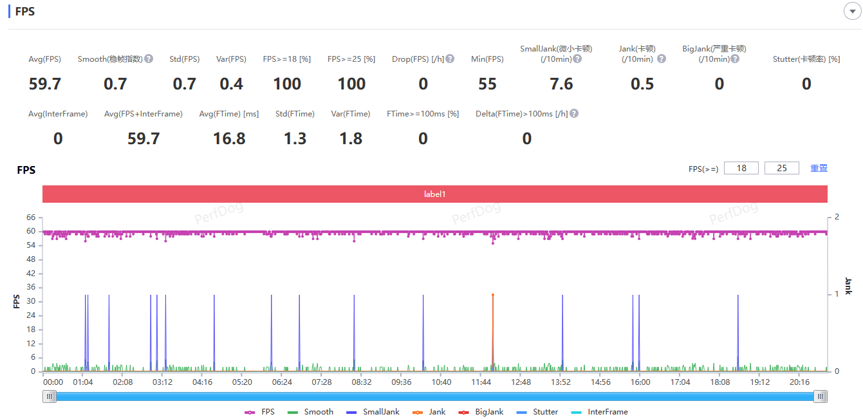Click the FPS threshold field showing 18

pyautogui.click(x=741, y=168)
